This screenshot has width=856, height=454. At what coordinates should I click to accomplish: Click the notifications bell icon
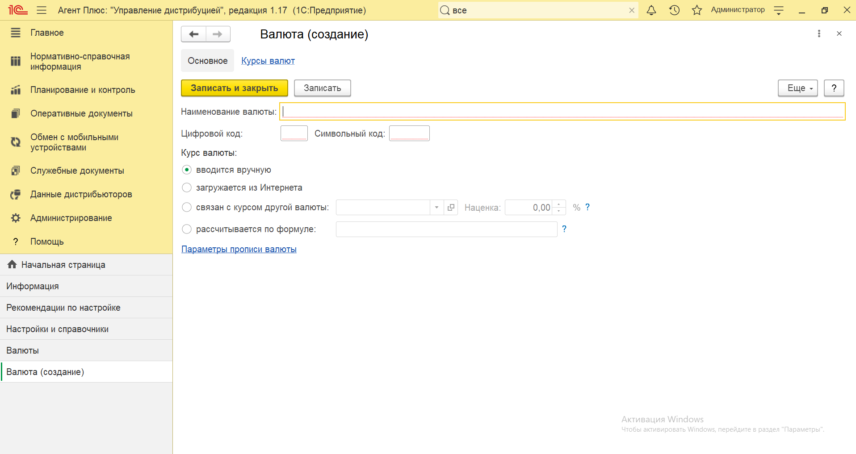coord(651,10)
